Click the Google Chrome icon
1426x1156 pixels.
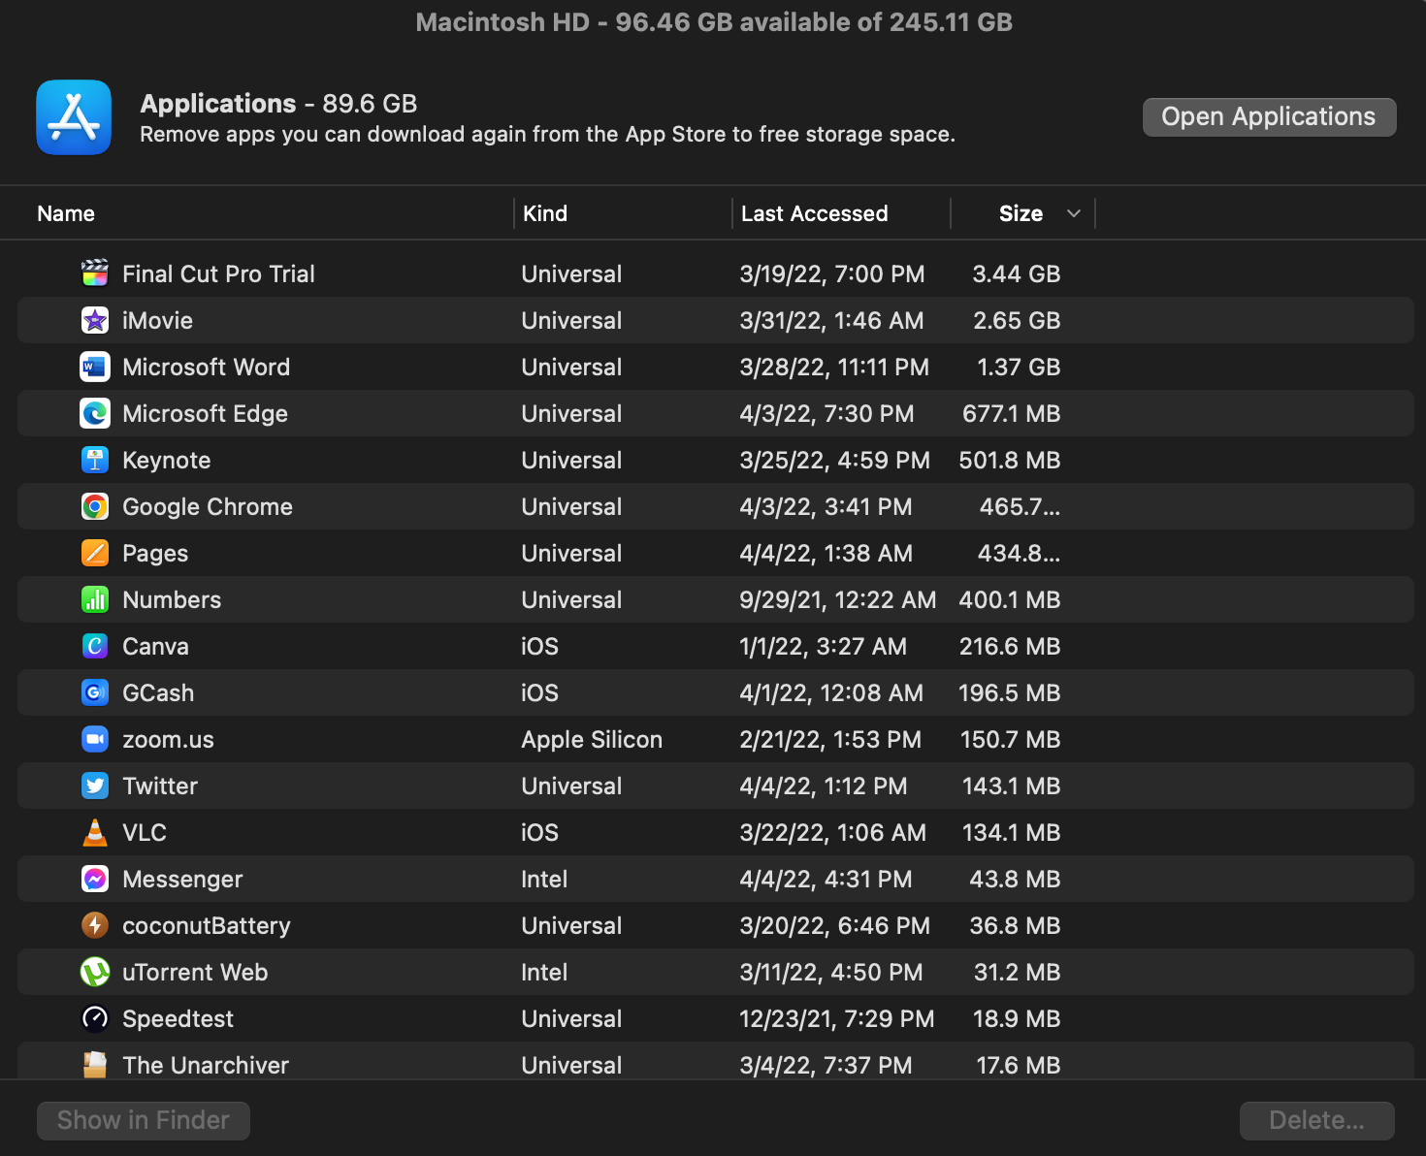tap(95, 506)
